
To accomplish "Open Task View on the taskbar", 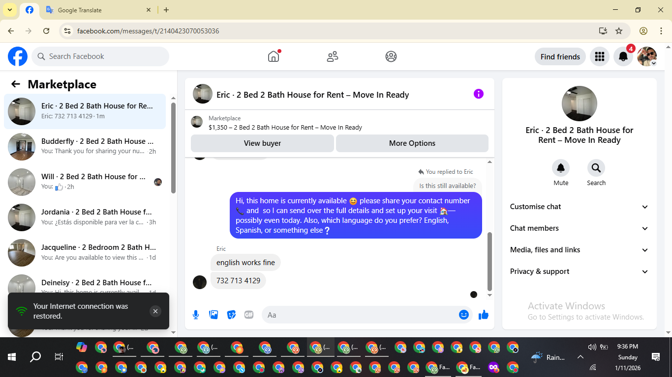I will click(59, 357).
